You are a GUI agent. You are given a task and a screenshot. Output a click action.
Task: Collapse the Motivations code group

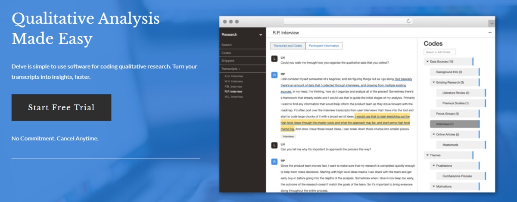point(433,186)
